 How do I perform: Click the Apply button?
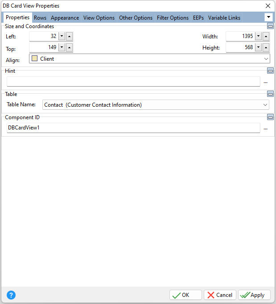[x=254, y=295]
